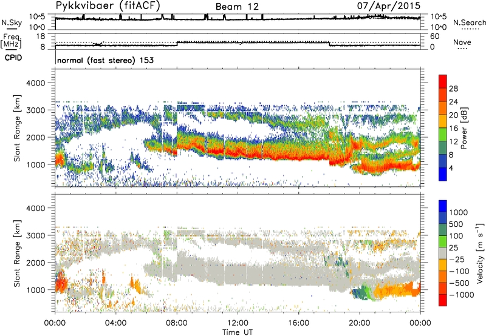Click the 04:00 time tick label
Screen dimensions: 486x336
[x=116, y=323]
